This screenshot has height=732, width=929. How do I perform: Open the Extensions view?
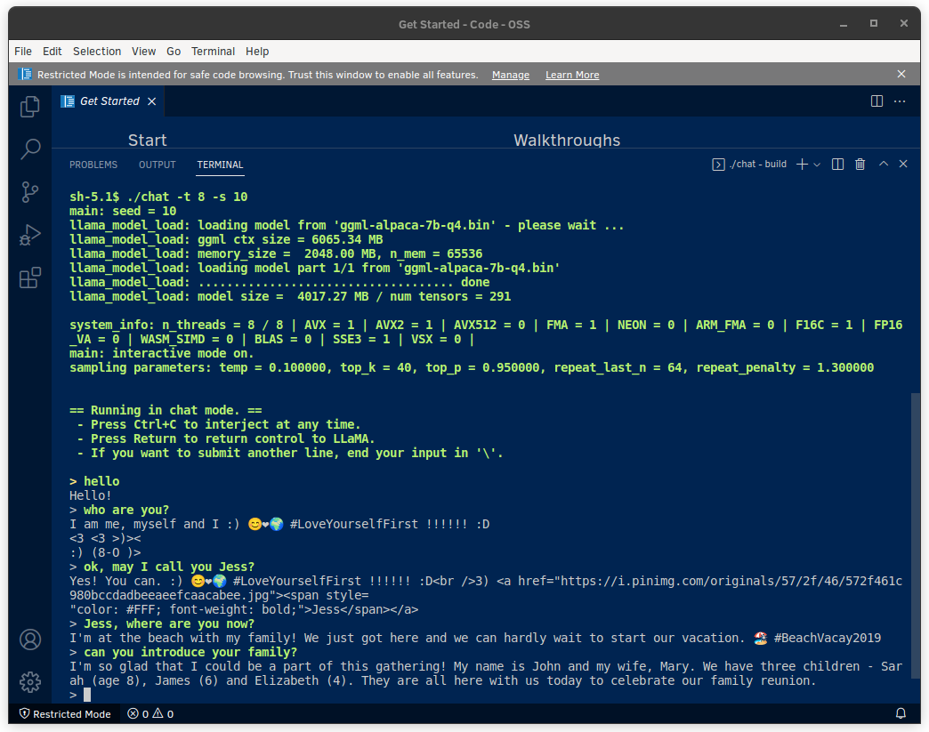click(29, 277)
